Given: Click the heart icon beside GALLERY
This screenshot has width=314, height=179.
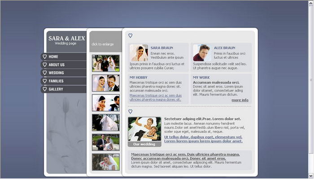Looking at the screenshot, I should click(45, 89).
